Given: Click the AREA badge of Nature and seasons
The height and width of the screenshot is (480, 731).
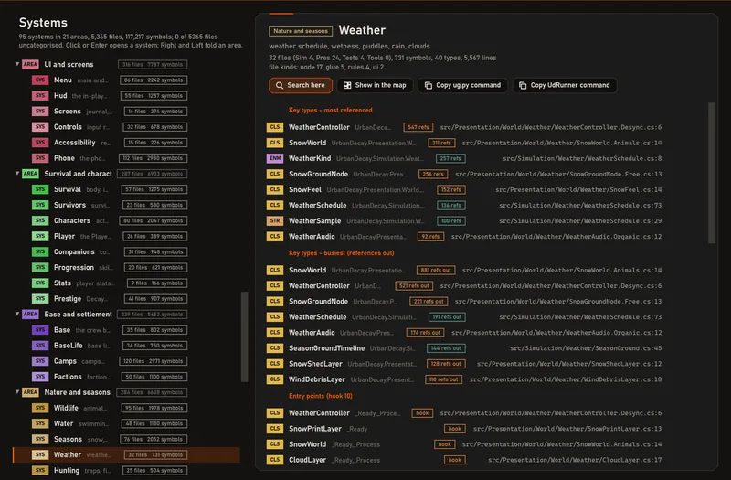Looking at the screenshot, I should 30,392.
